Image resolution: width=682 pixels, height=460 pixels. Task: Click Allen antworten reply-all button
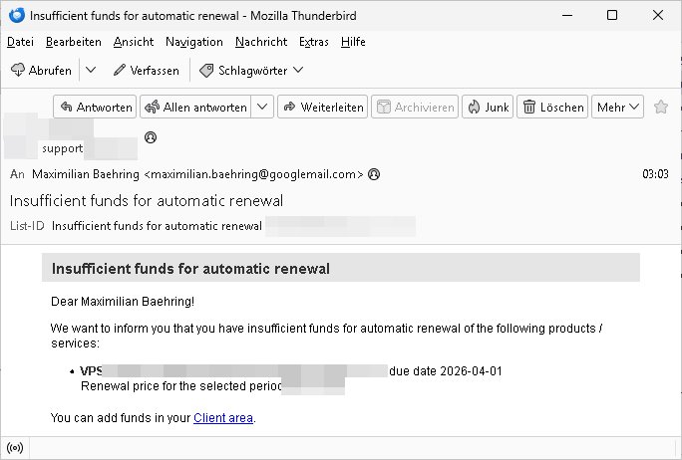coord(195,107)
